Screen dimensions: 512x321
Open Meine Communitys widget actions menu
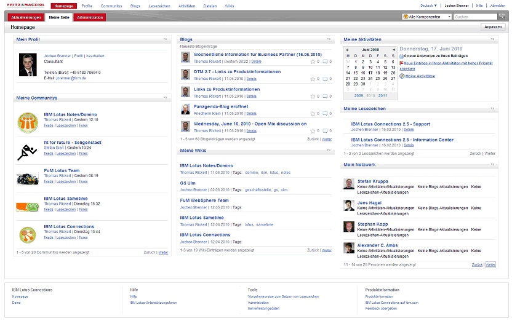[165, 98]
